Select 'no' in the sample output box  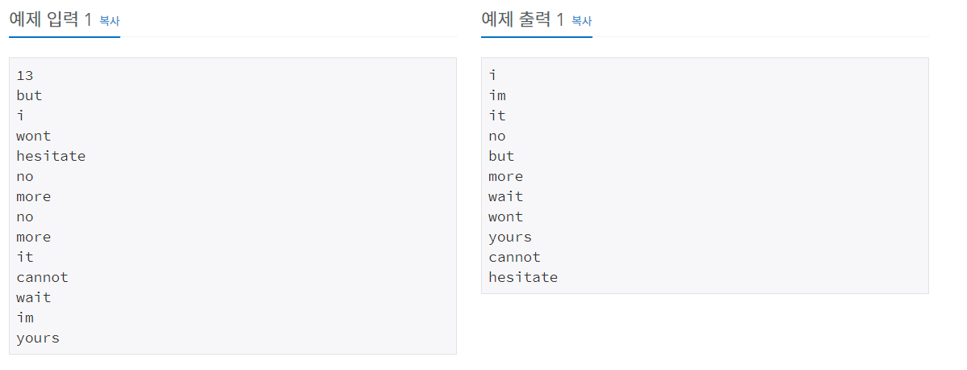497,136
